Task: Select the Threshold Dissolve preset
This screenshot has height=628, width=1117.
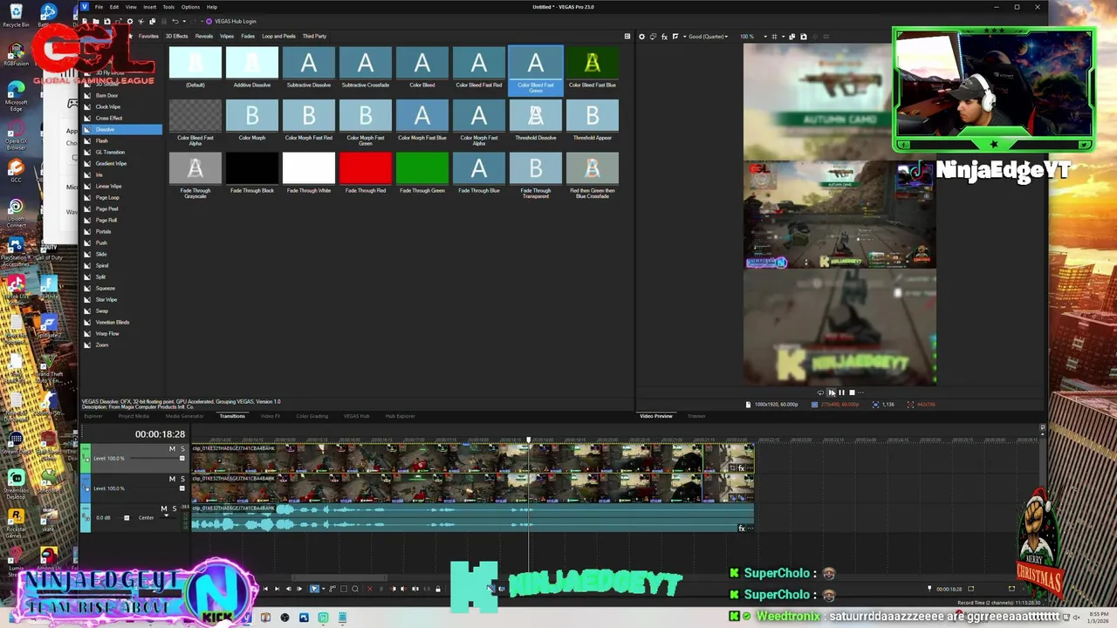Action: 536,120
